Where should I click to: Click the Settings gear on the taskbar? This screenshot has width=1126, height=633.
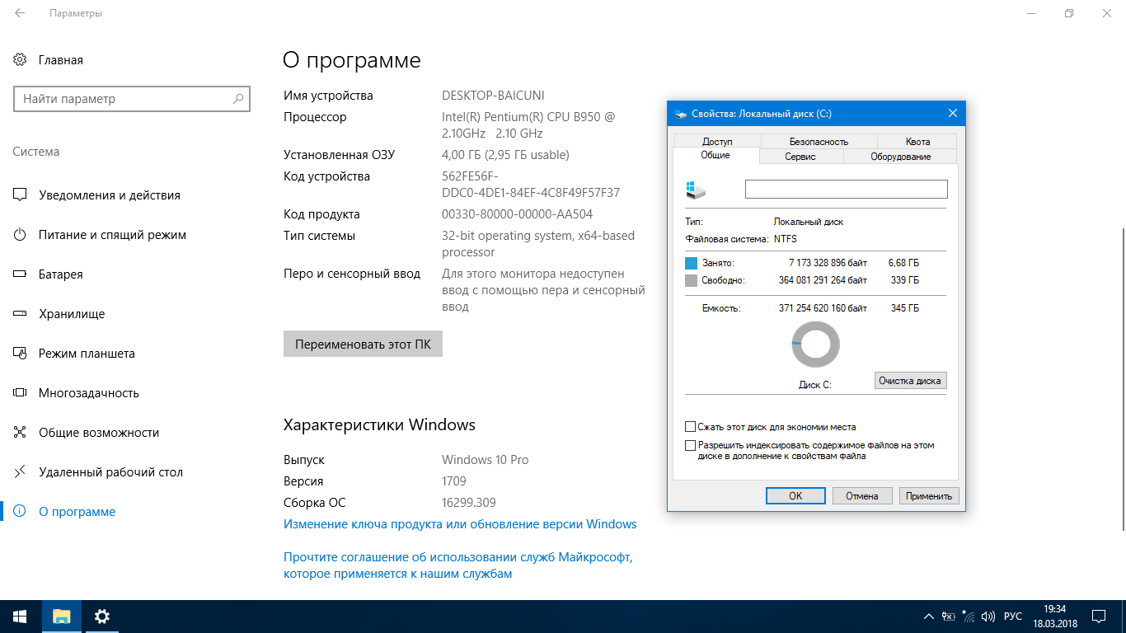(102, 617)
